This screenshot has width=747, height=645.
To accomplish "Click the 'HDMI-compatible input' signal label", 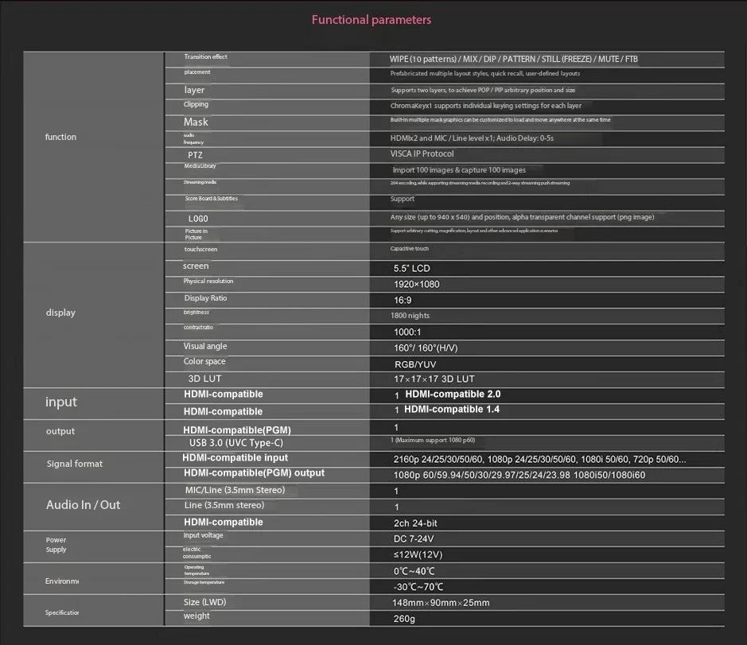I will [235, 458].
